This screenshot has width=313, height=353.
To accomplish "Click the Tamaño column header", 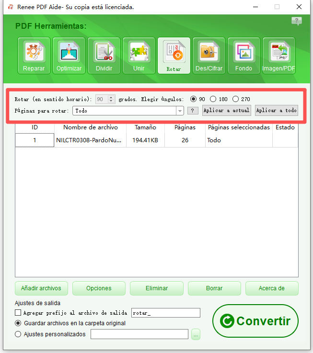I will click(x=145, y=127).
